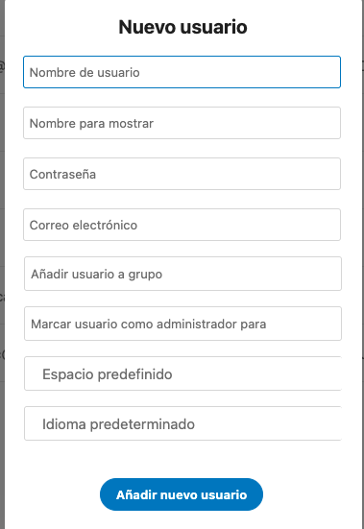Choose a language in Idioma predeterminado
The height and width of the screenshot is (529, 364).
(x=182, y=423)
